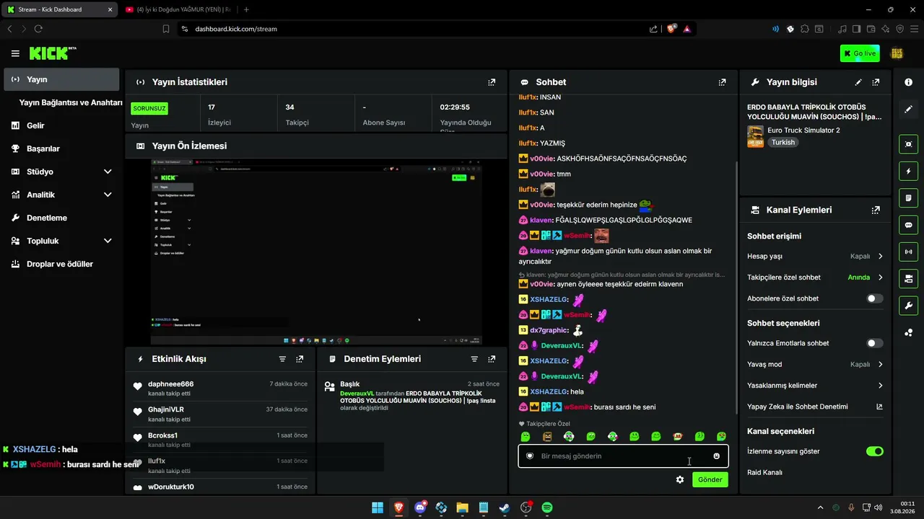Viewport: 924px width, 519px height.
Task: Toggle Abonelere özel sohbet switch
Action: (x=875, y=298)
